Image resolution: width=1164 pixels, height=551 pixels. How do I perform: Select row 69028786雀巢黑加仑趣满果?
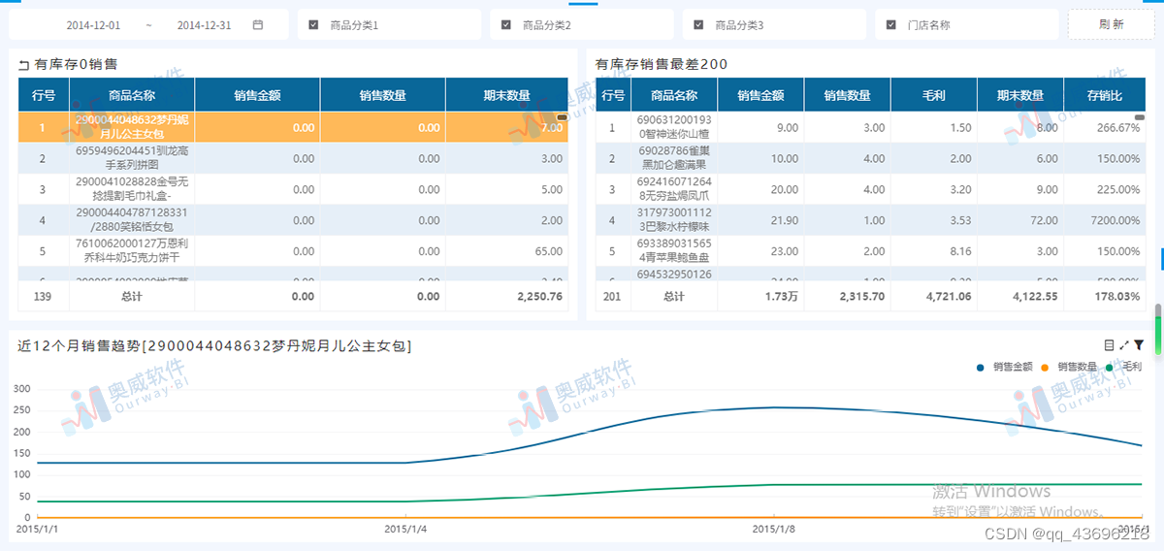[x=870, y=158]
